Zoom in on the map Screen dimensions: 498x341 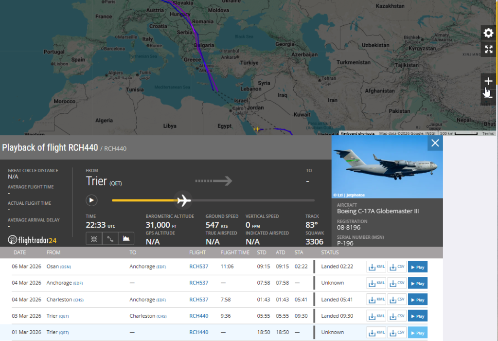click(488, 81)
